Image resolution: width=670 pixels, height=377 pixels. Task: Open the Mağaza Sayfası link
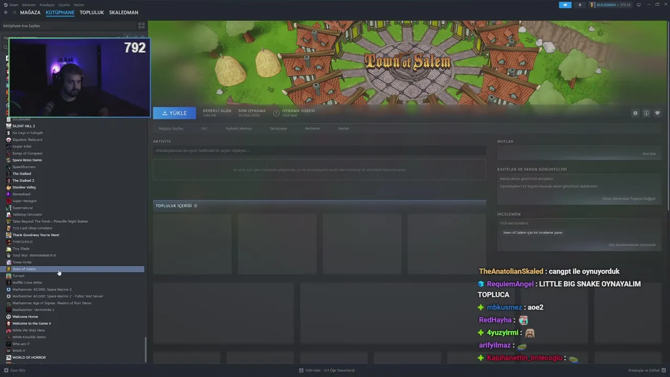171,128
